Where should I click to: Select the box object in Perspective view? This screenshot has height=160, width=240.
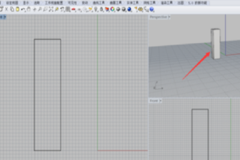(x=216, y=44)
